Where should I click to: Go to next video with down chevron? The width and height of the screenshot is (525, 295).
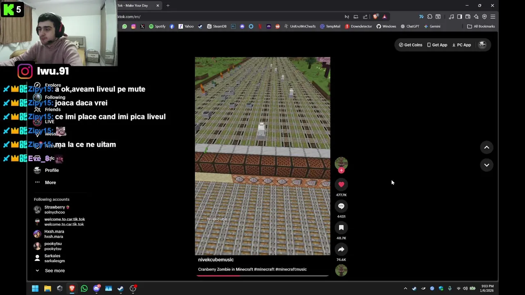pos(486,165)
